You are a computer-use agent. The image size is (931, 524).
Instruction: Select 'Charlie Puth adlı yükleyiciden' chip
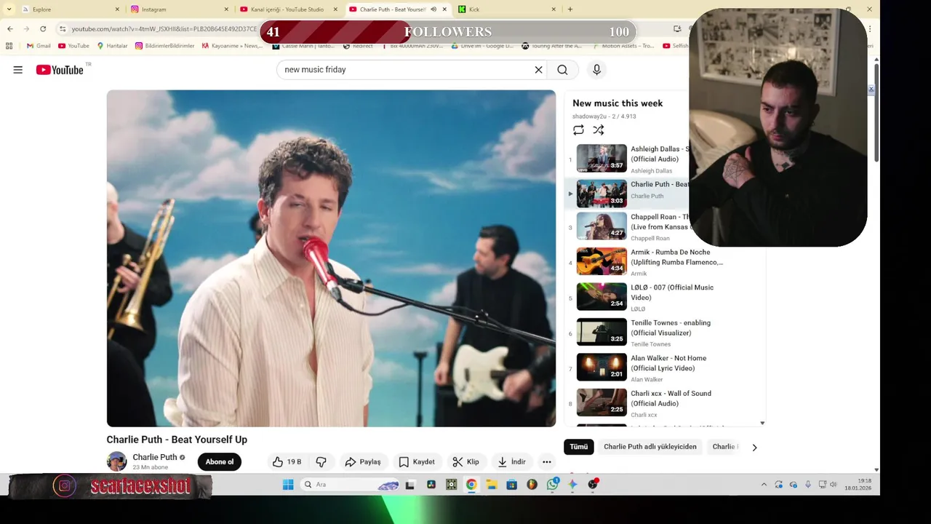[x=650, y=447]
